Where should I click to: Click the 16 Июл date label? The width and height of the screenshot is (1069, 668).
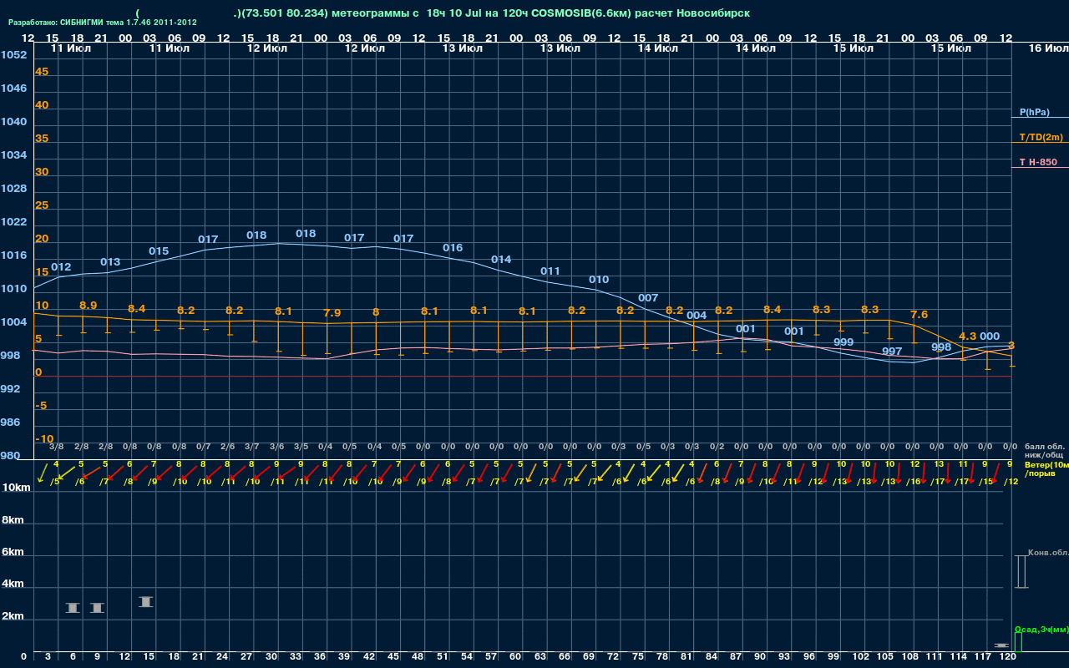coord(1047,48)
